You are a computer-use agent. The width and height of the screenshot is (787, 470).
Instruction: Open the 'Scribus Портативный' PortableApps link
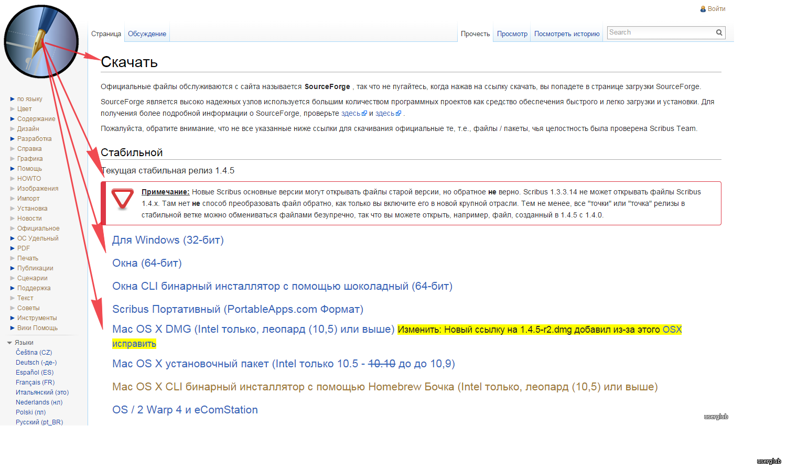coord(238,309)
